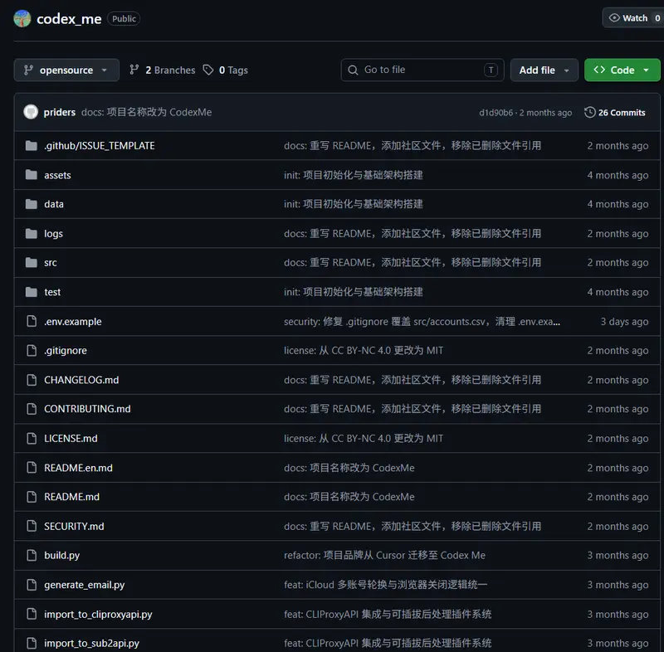Image resolution: width=664 pixels, height=652 pixels.
Task: Open the .github/ISSUE_TEMPLATE folder
Action: (x=100, y=145)
